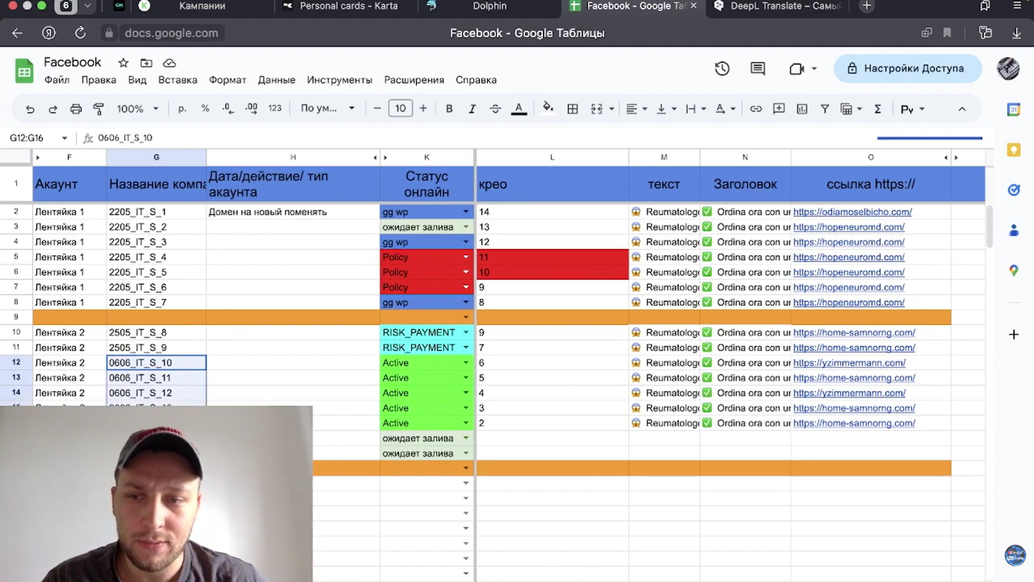The width and height of the screenshot is (1034, 582).
Task: Open the text color picker
Action: click(x=519, y=109)
